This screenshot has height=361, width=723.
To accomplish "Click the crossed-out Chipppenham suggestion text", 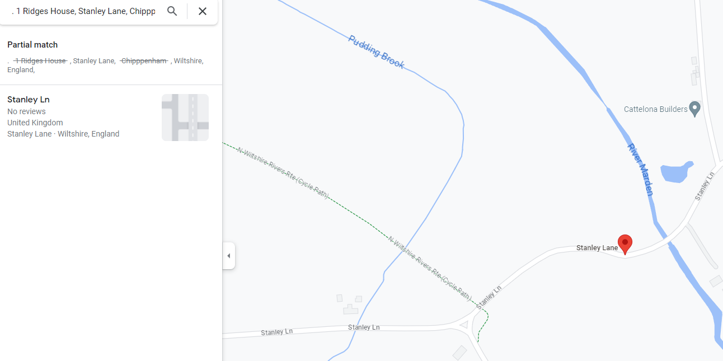I will pyautogui.click(x=144, y=60).
